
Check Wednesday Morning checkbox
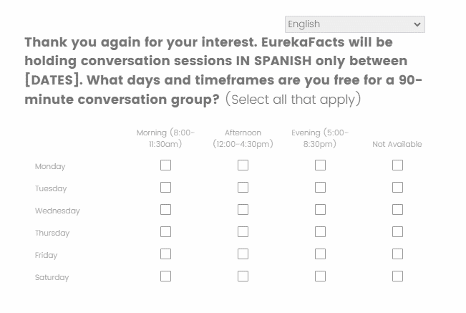pos(165,210)
